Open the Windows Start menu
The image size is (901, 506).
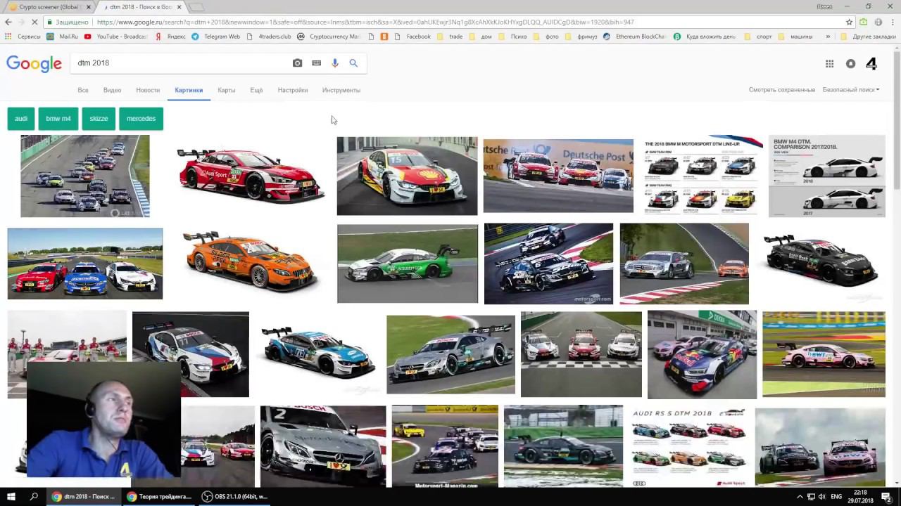click(11, 497)
